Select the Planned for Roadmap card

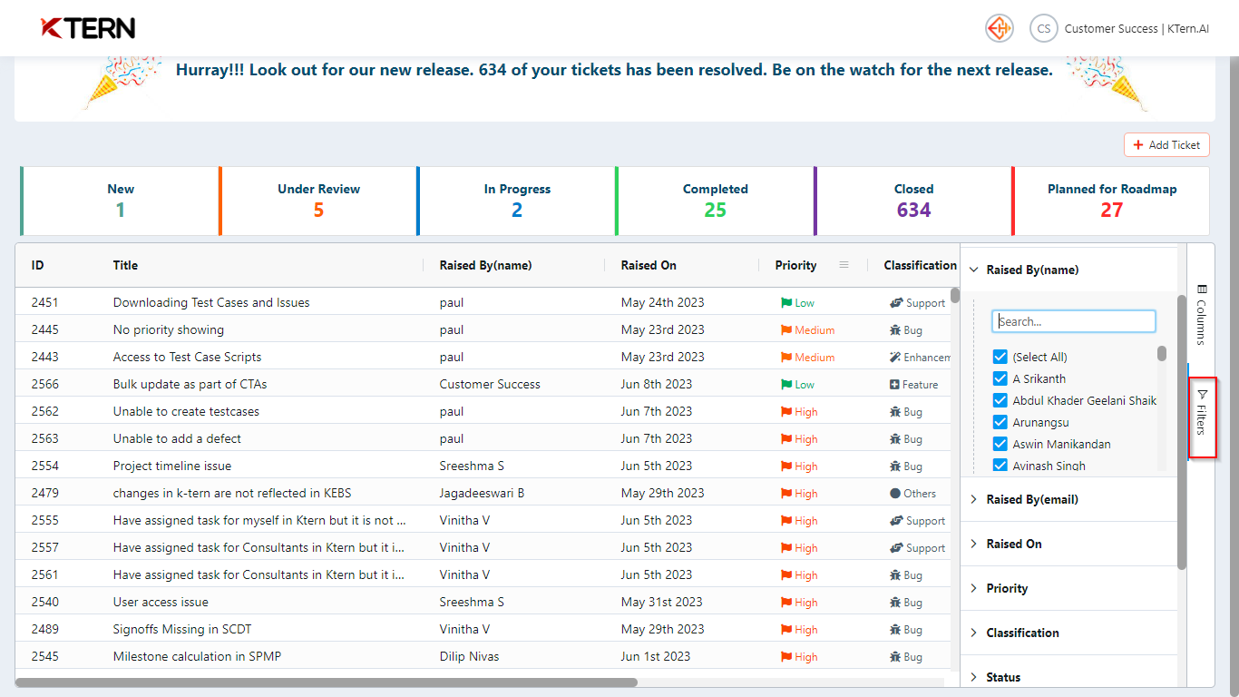(1111, 201)
